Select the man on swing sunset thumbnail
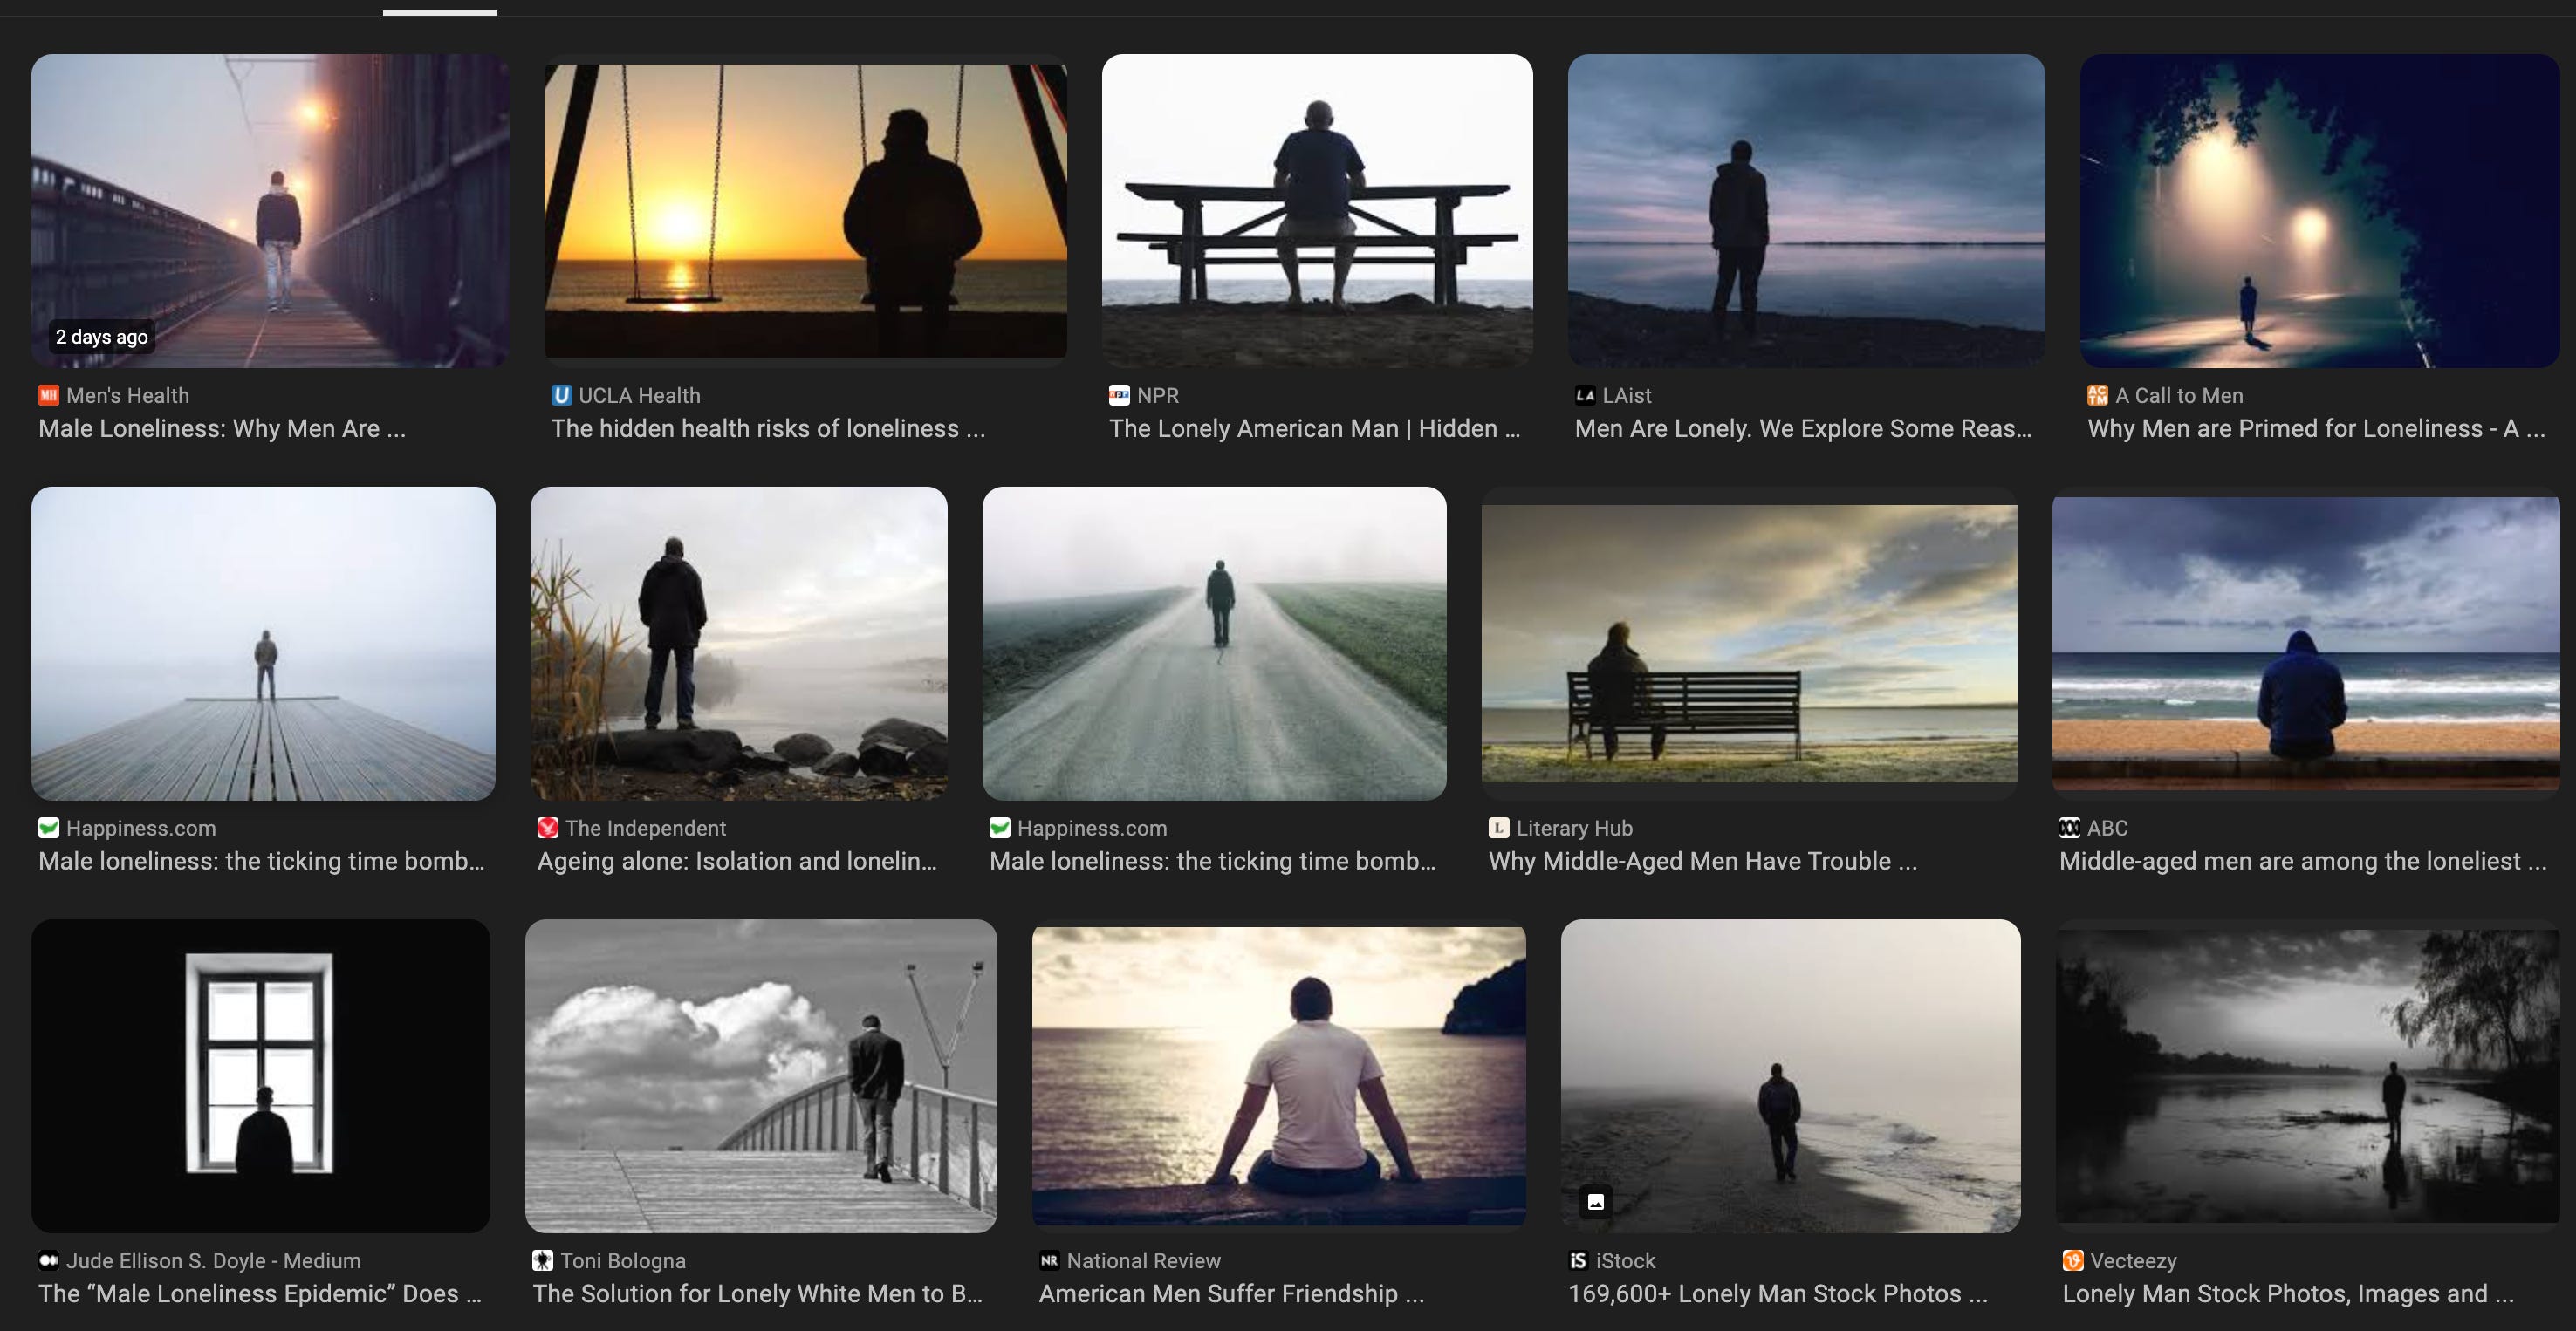2576x1331 pixels. point(805,211)
